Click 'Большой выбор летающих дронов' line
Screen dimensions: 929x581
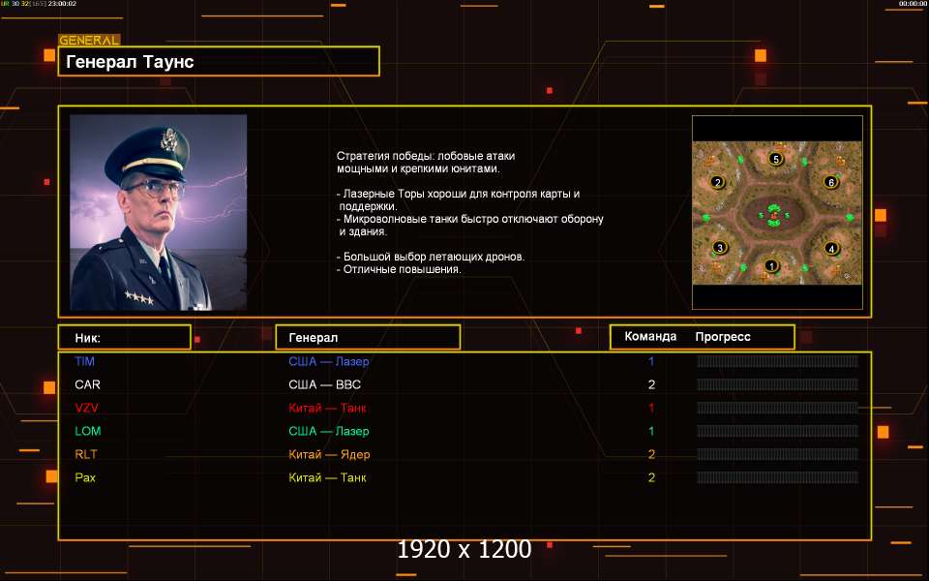point(431,257)
